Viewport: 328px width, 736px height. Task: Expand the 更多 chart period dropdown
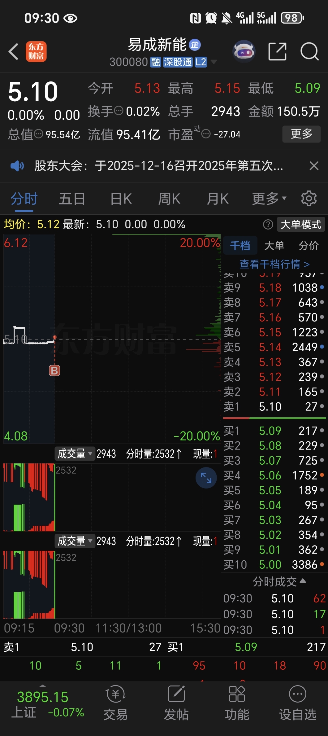(269, 199)
